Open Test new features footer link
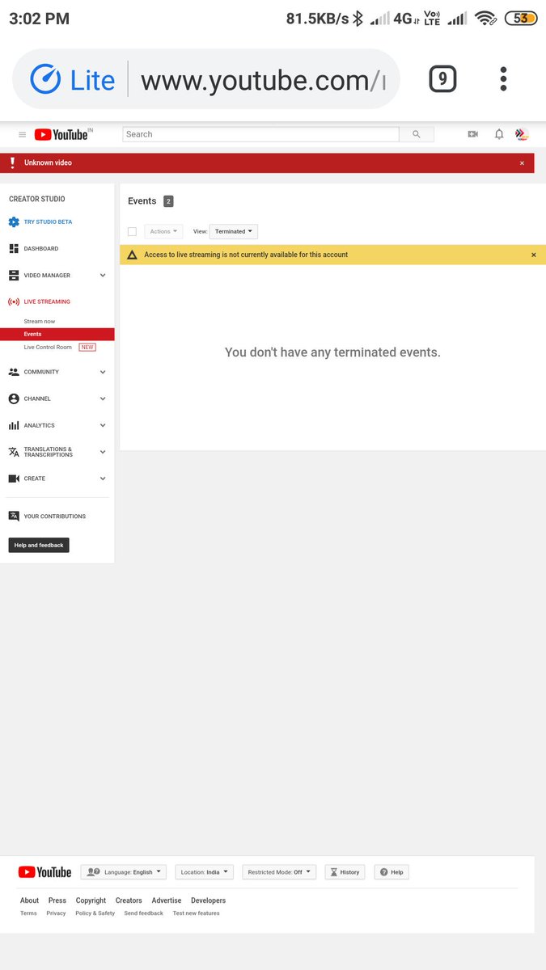This screenshot has height=970, width=546. [x=196, y=913]
